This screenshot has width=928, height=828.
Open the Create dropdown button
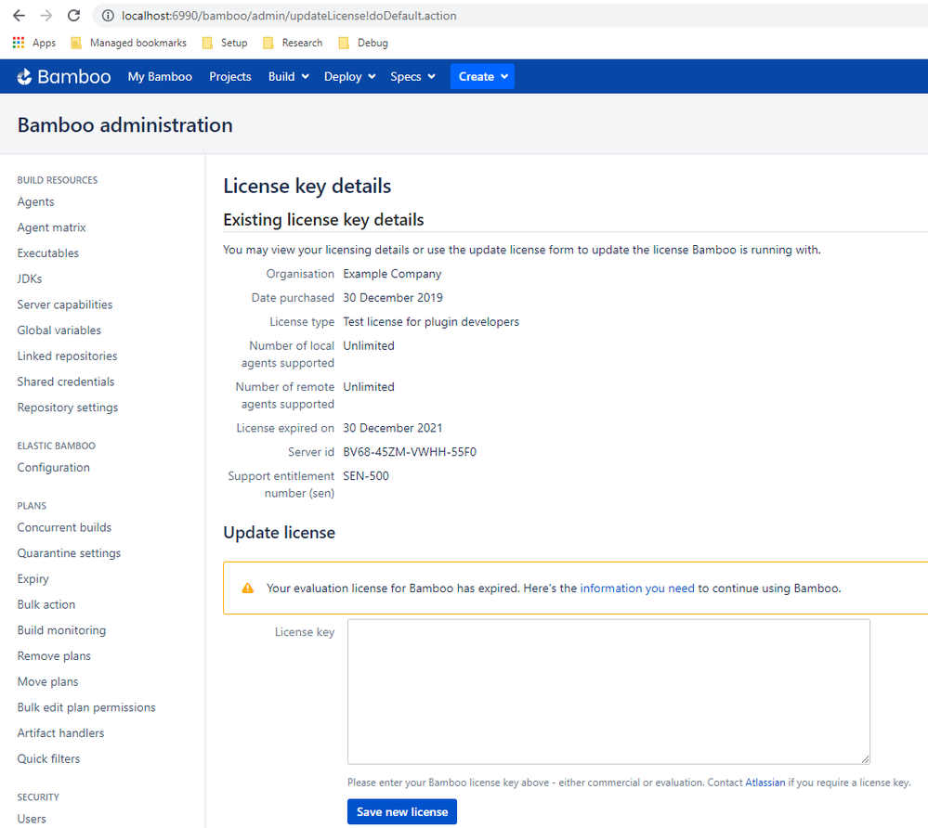[x=482, y=77]
